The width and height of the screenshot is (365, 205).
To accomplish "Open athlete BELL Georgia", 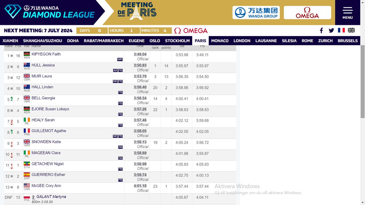I will pyautogui.click(x=43, y=98).
